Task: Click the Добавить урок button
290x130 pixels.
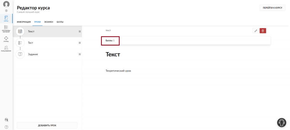Action: [47, 125]
